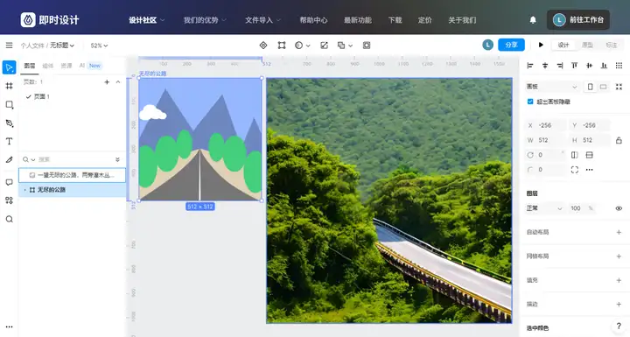The height and width of the screenshot is (337, 630).
Task: Toggle the aspect ratio lock
Action: pyautogui.click(x=619, y=140)
